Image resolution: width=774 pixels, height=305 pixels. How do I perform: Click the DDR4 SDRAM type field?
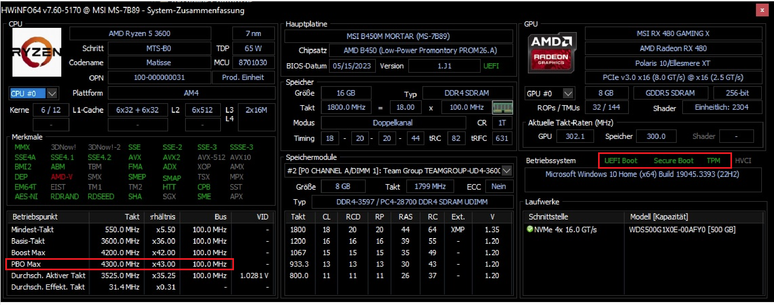click(x=467, y=93)
